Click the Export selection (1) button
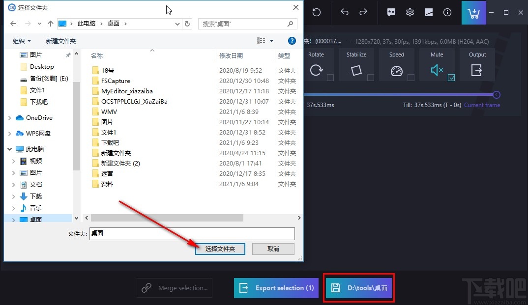 click(x=276, y=288)
